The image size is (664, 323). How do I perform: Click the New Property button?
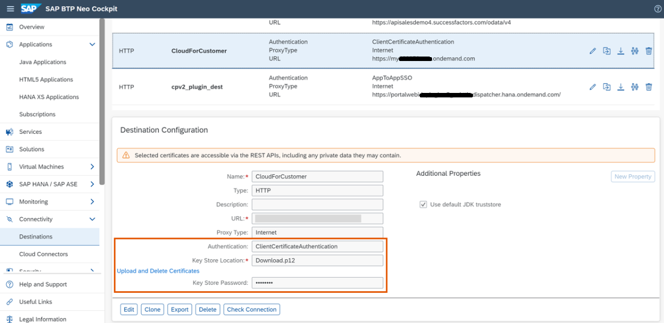pos(633,176)
